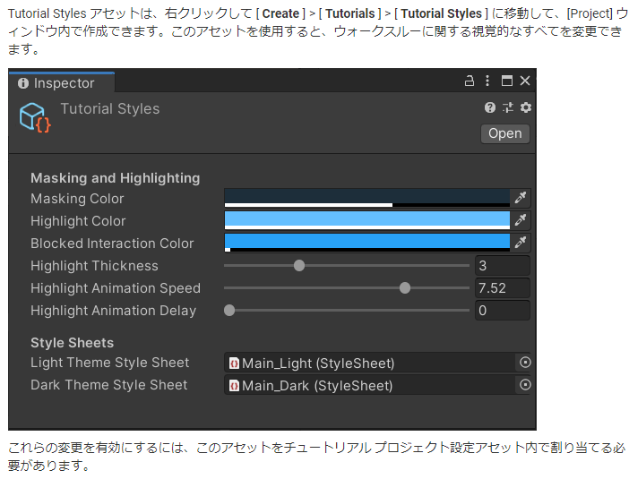Image resolution: width=629 pixels, height=479 pixels.
Task: Open the Blocked Interaction Color swatch
Action: [366, 243]
